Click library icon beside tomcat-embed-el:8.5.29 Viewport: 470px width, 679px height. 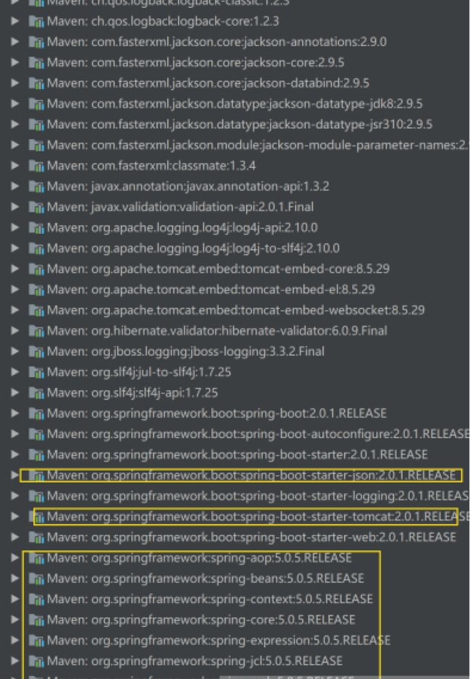coord(36,290)
